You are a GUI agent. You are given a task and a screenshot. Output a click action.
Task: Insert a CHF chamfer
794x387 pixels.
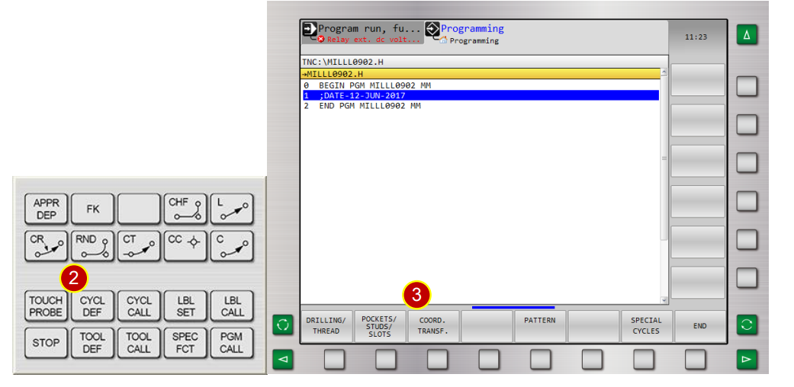185,209
